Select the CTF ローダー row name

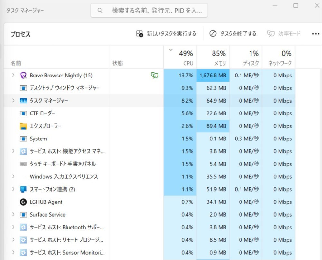pyautogui.click(x=42, y=113)
